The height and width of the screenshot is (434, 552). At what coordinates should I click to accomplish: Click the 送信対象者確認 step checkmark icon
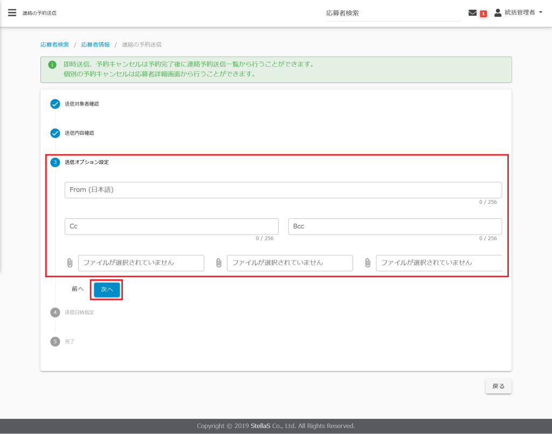click(x=55, y=104)
